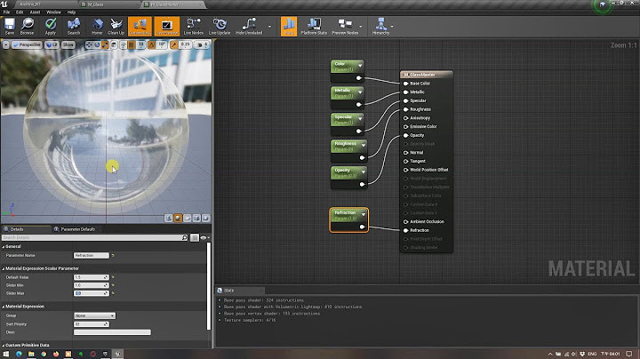Open the Windows Start button

coord(5,354)
